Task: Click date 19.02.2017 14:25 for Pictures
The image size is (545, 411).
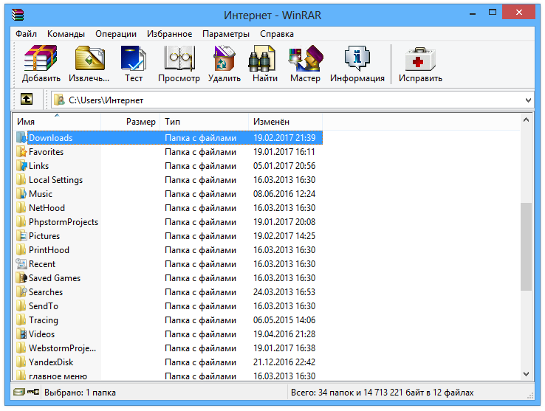Action: tap(284, 236)
